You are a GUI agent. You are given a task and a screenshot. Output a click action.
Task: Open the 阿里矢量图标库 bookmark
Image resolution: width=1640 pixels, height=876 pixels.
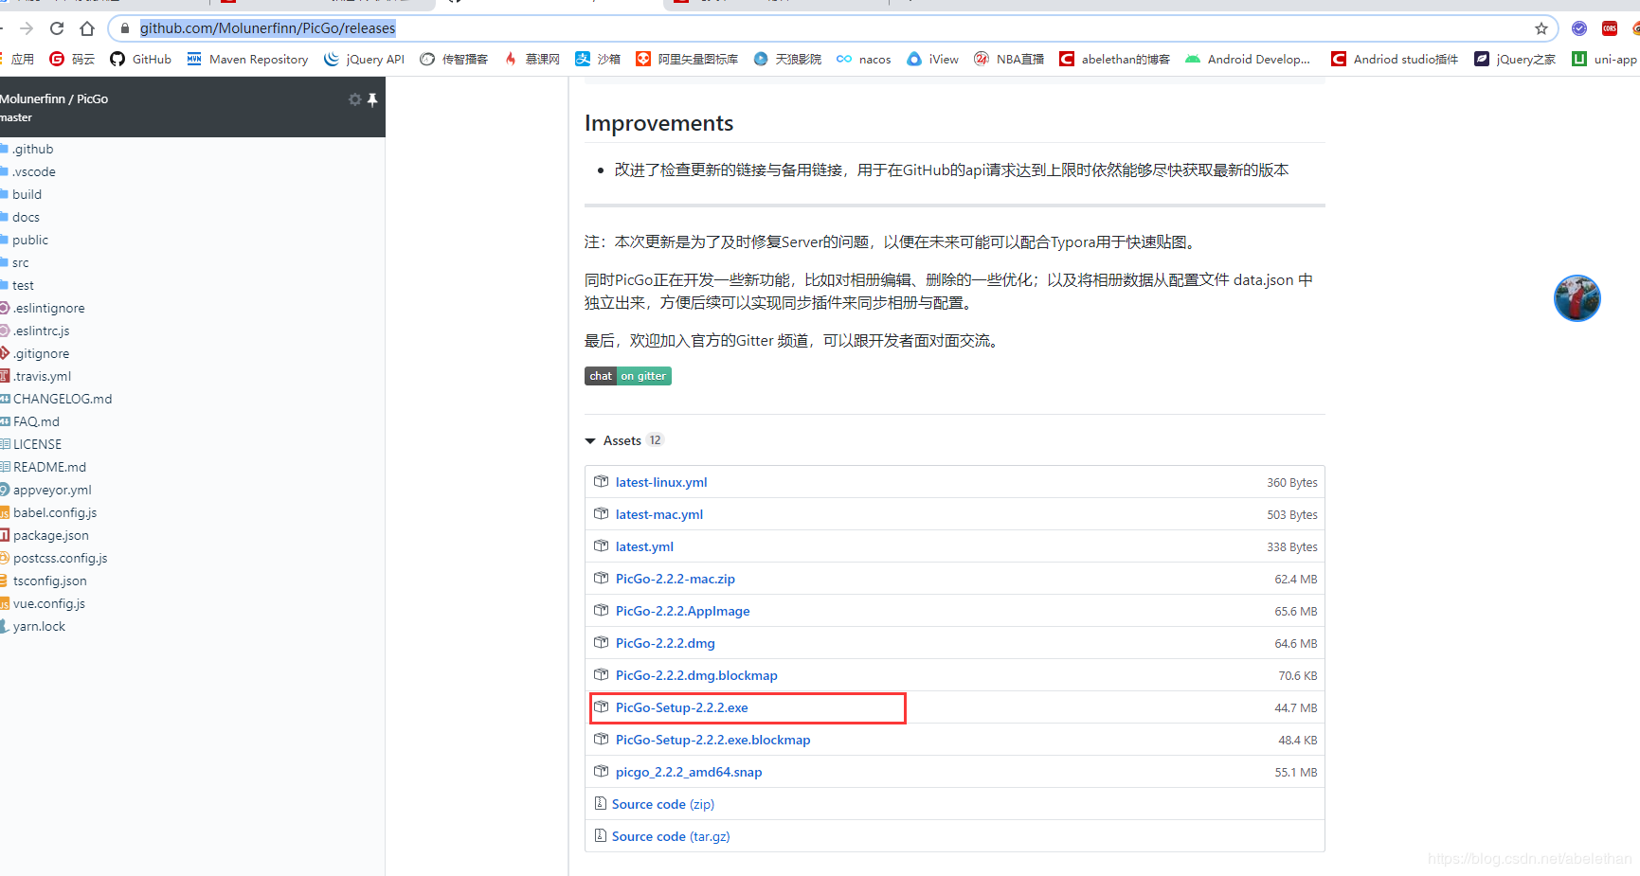687,59
